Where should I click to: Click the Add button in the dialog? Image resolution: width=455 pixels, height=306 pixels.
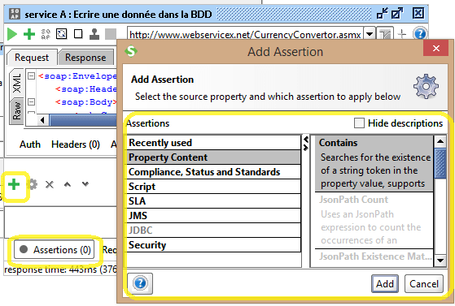(x=385, y=284)
